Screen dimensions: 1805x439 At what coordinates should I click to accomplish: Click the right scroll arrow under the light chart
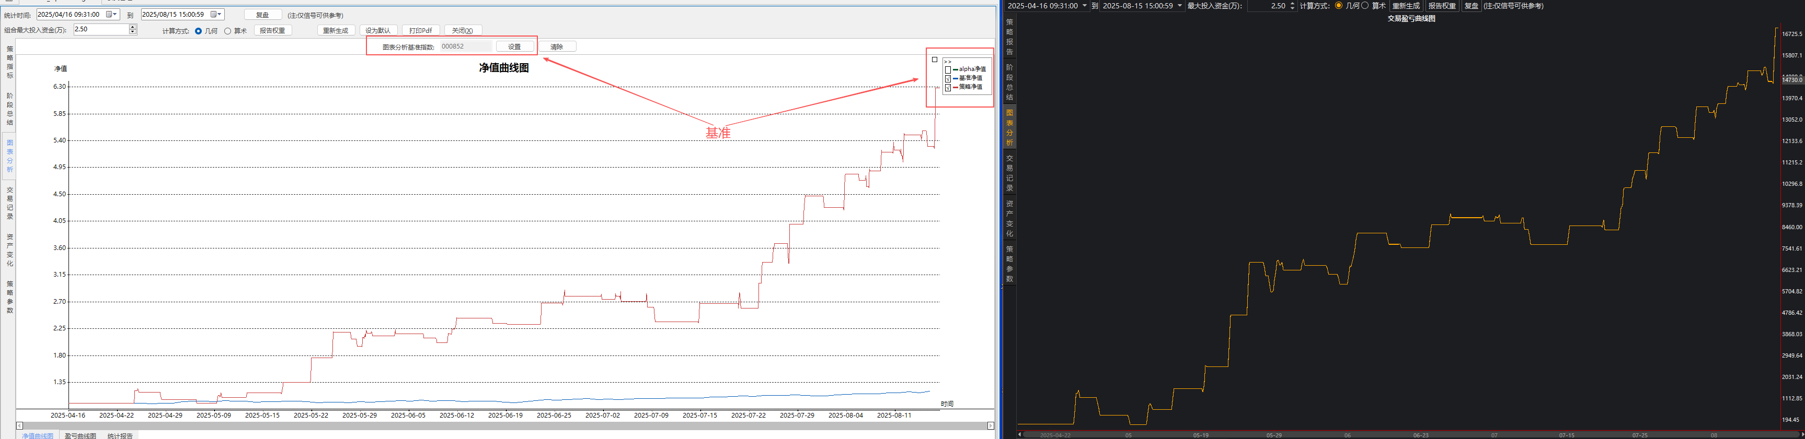990,426
